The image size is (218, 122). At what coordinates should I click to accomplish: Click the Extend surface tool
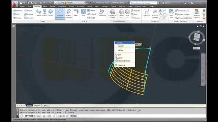[92, 14]
